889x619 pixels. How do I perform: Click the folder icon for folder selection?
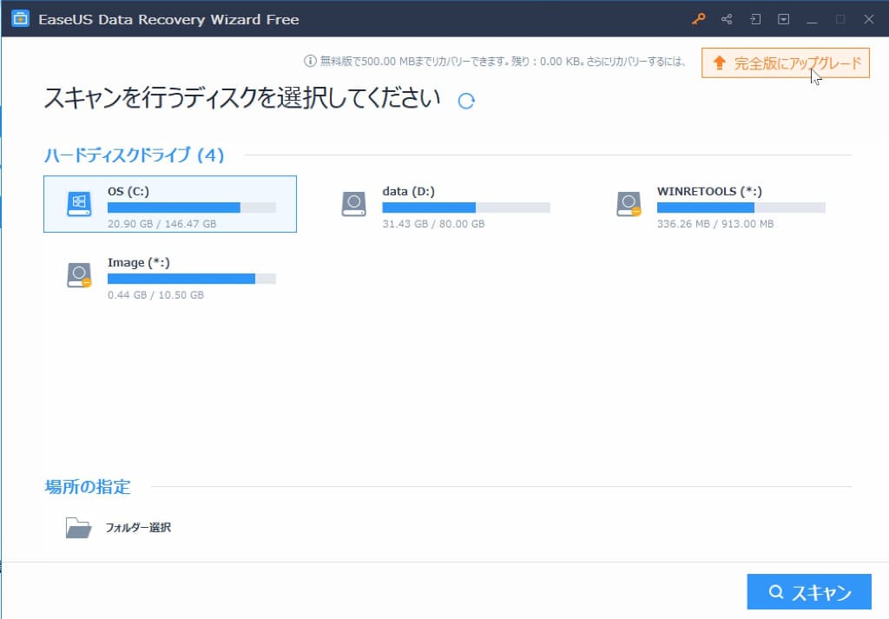78,528
